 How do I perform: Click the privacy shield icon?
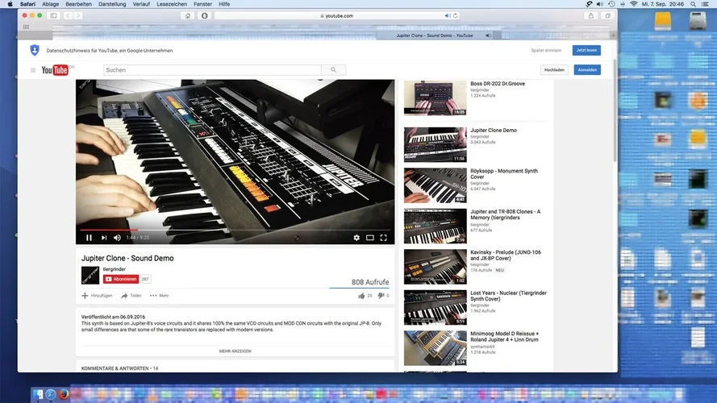point(35,50)
